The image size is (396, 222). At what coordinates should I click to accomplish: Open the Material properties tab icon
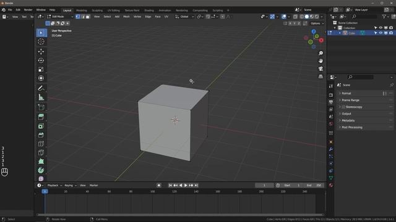331,185
